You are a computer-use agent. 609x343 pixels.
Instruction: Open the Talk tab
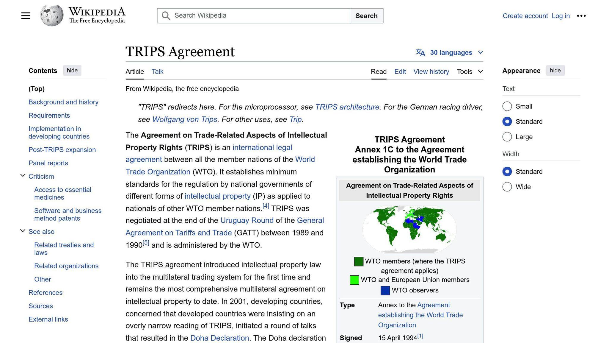tap(157, 71)
